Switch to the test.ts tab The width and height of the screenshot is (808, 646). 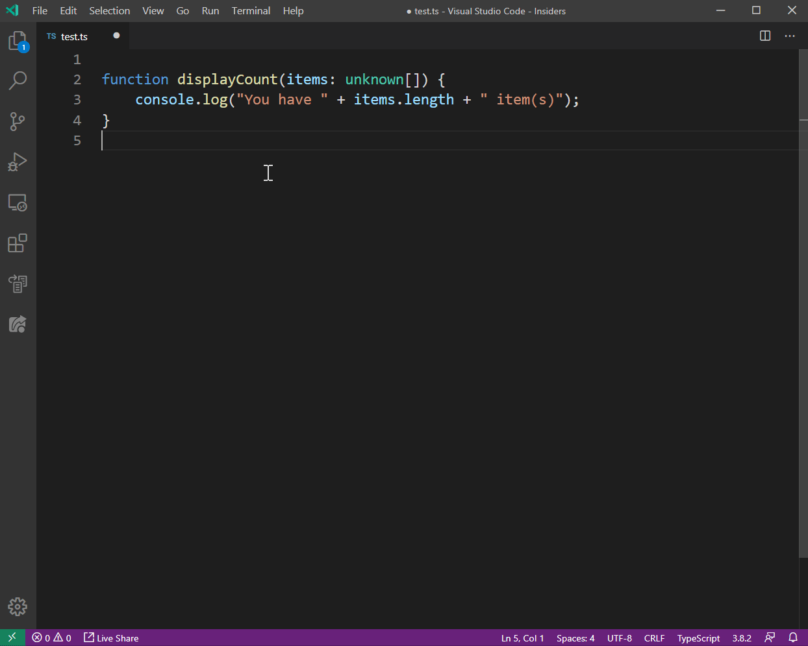pos(73,36)
